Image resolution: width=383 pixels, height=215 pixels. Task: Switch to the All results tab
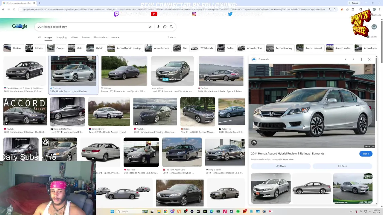click(39, 37)
